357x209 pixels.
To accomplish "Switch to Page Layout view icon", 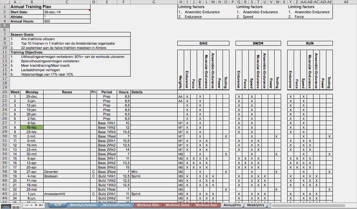I will click(16, 207).
